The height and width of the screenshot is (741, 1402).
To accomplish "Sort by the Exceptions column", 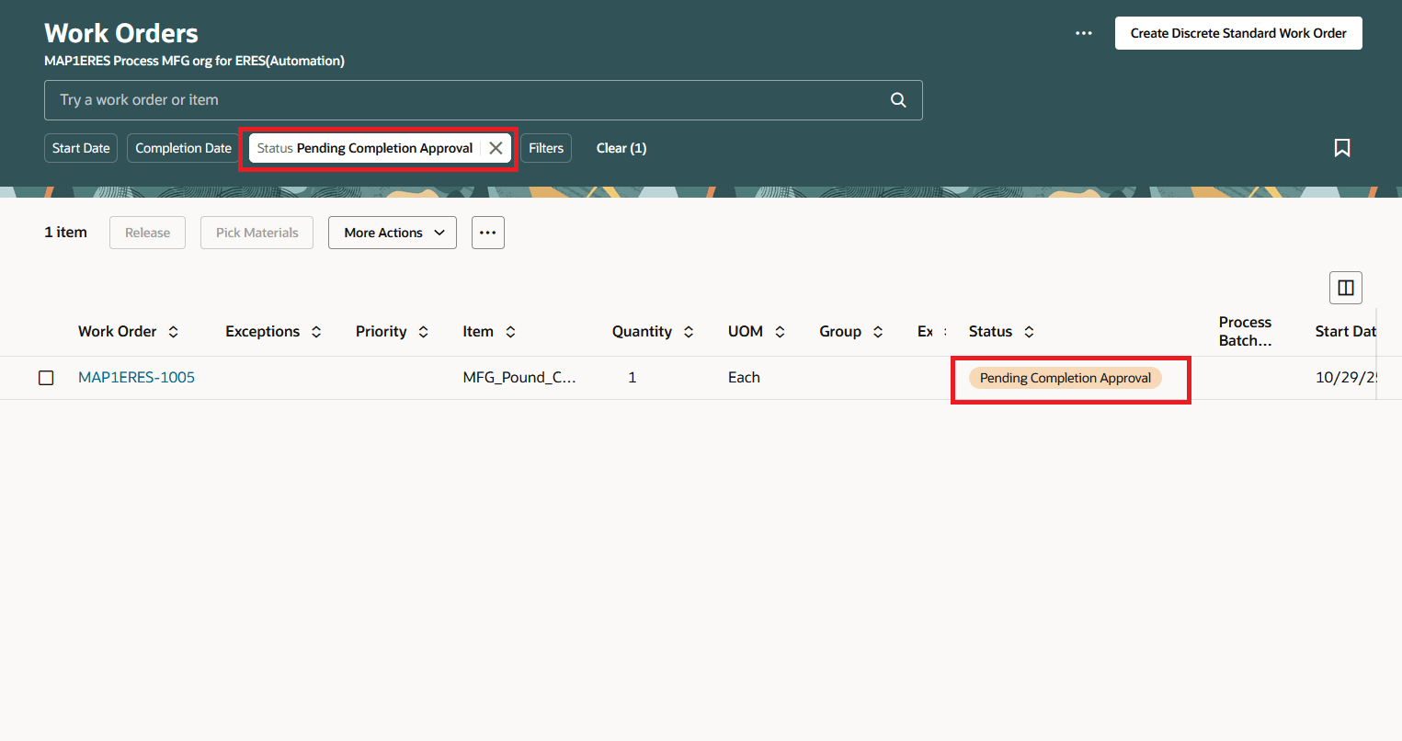I will click(x=316, y=332).
